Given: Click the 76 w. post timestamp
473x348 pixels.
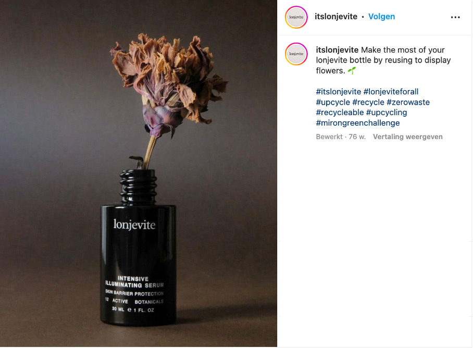Looking at the screenshot, I should (x=357, y=137).
